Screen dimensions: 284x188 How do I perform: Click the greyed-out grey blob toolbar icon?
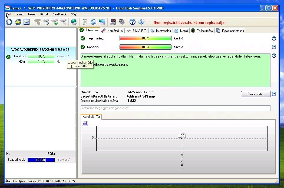pyautogui.click(x=37, y=22)
